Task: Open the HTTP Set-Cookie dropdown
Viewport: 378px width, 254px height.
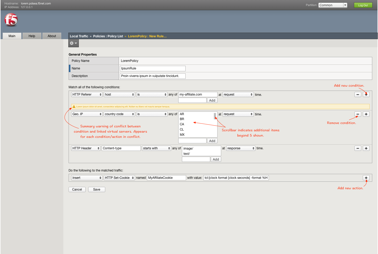Action: [x=119, y=178]
